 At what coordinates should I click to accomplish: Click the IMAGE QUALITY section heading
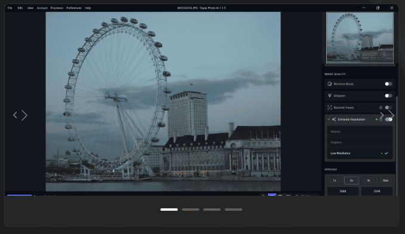[x=335, y=74]
